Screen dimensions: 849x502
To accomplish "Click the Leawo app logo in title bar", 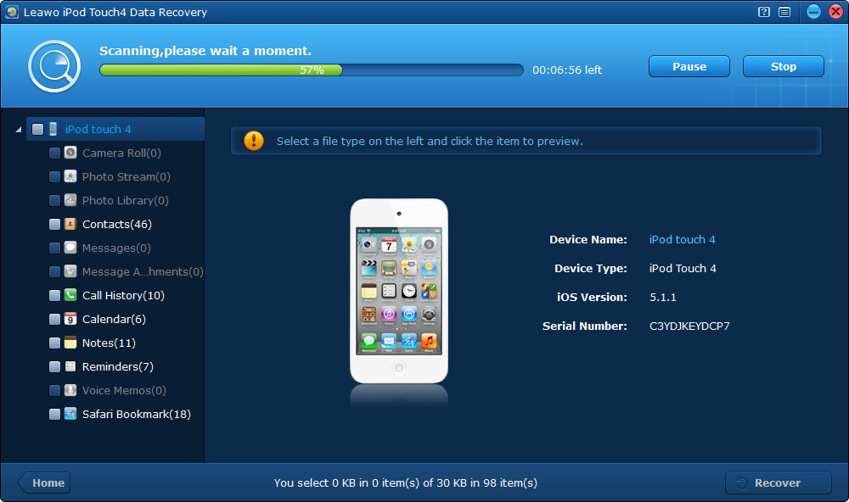I will [11, 12].
